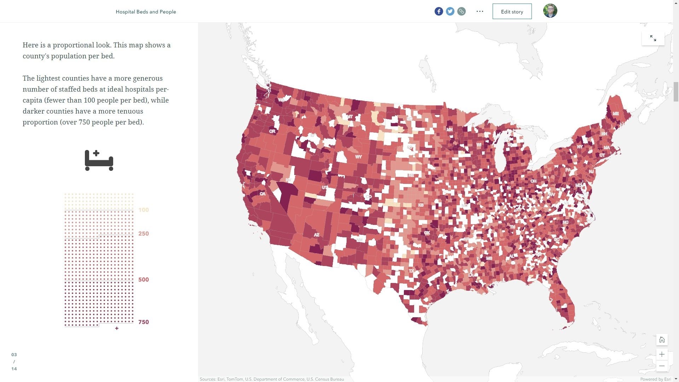Click the page scrollbar thumb
Viewport: 679px width, 382px height.
coord(676,92)
